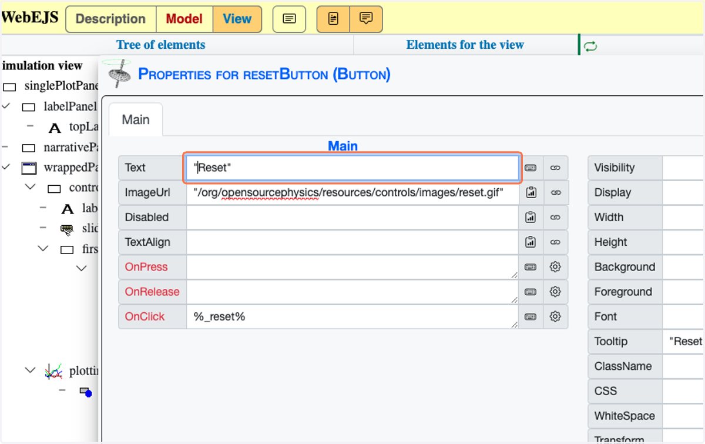705x444 pixels.
Task: Click the slider element icon in tree
Action: pyautogui.click(x=67, y=229)
